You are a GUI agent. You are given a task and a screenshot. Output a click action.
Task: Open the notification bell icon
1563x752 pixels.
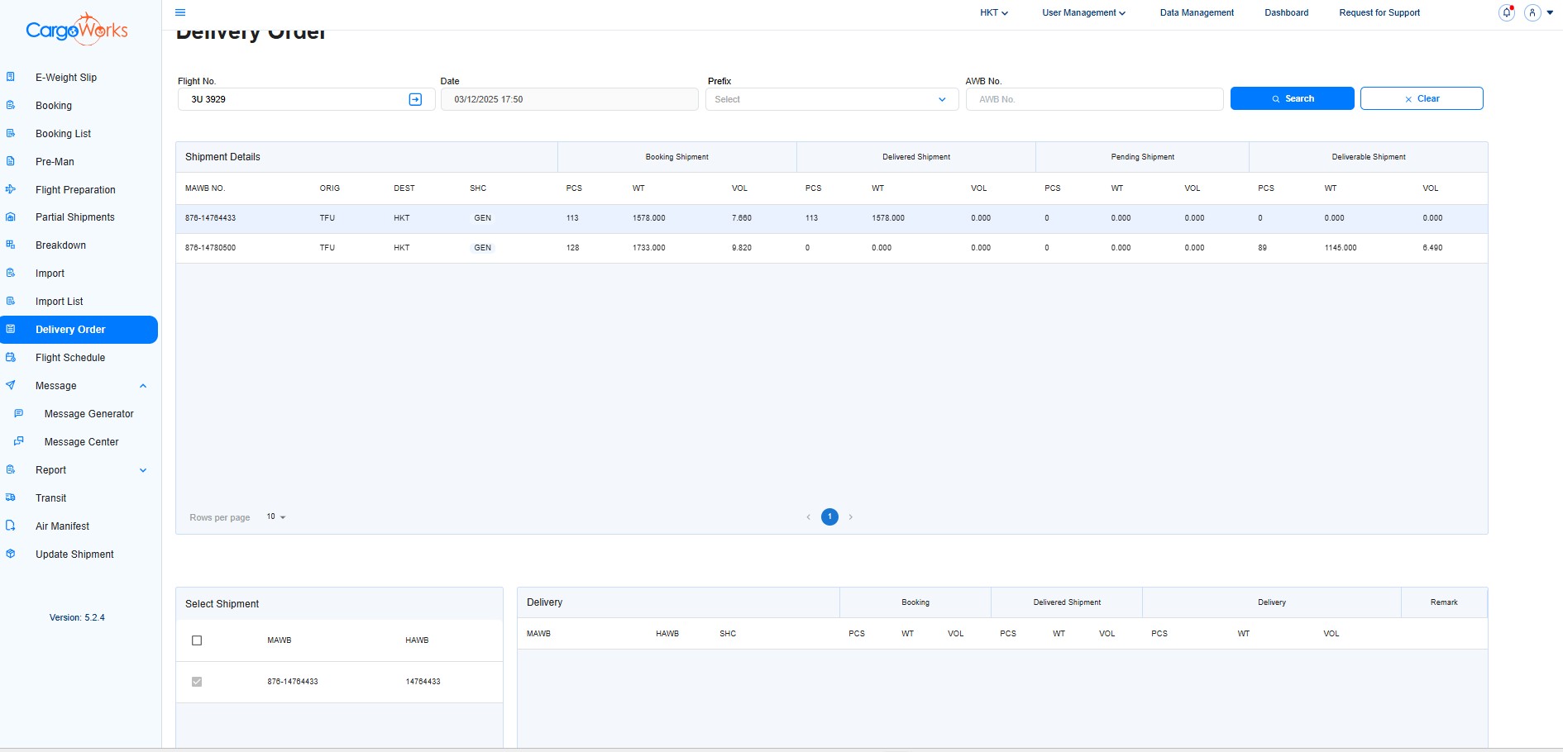[1507, 13]
